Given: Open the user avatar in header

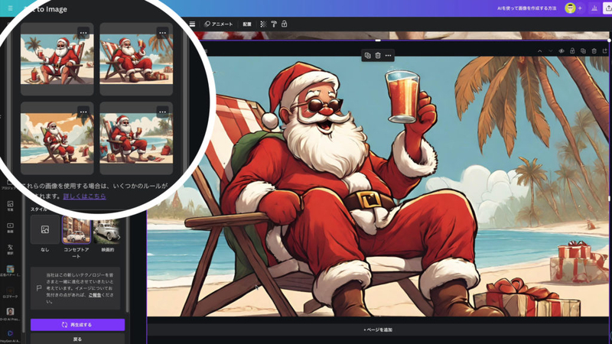Looking at the screenshot, I should (570, 8).
